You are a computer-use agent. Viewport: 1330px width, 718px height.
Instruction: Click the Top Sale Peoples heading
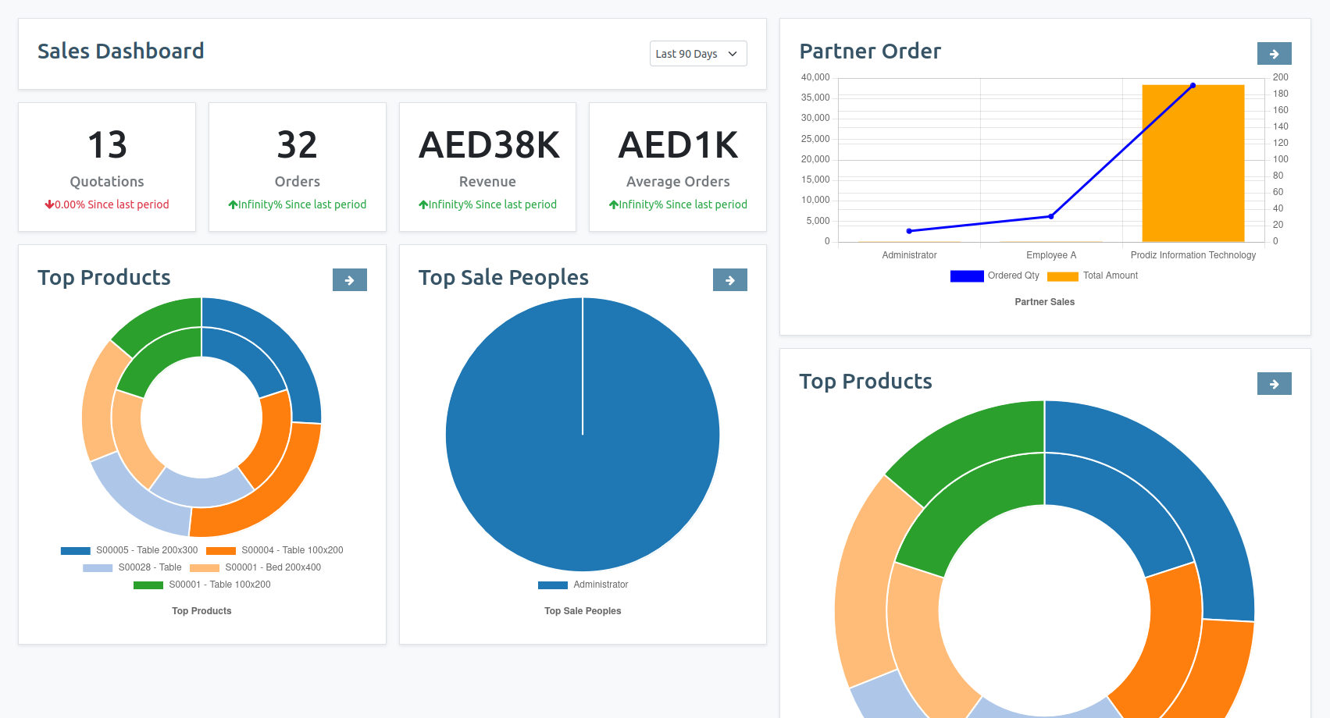pyautogui.click(x=504, y=278)
